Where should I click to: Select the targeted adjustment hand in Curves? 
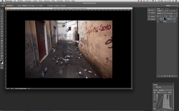[154, 93]
